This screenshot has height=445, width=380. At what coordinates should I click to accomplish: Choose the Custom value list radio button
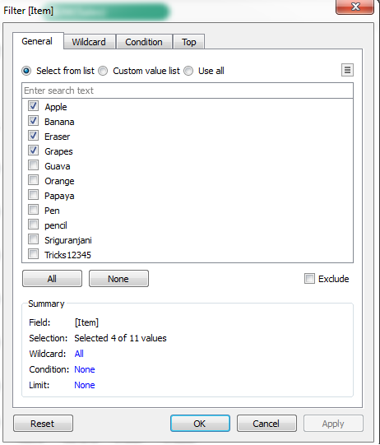[x=103, y=71]
